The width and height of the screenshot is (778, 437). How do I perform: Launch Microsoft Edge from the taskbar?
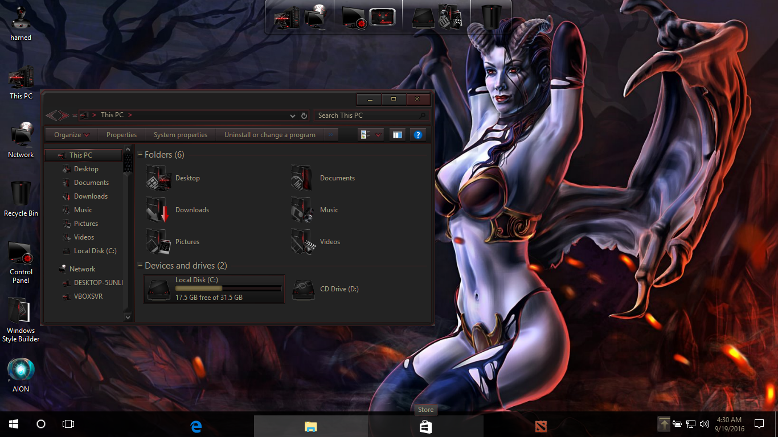pyautogui.click(x=196, y=426)
